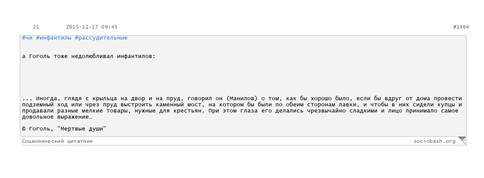The image size is (484, 178).
Task: Open quote permalink #1364
Action: point(461,27)
